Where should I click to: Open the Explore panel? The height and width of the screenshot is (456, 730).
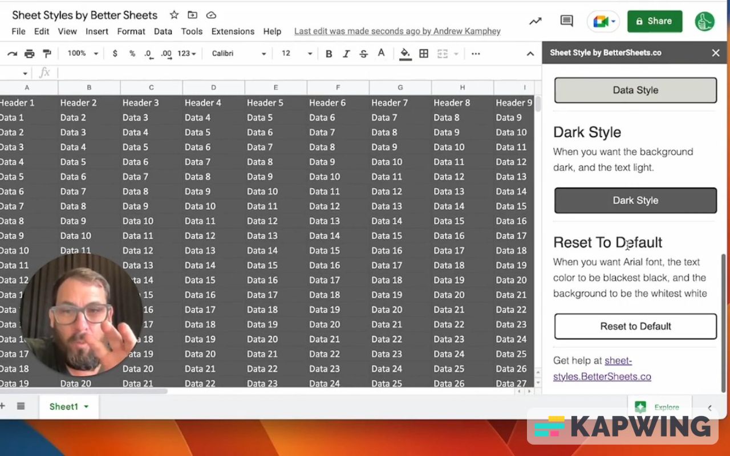point(659,407)
